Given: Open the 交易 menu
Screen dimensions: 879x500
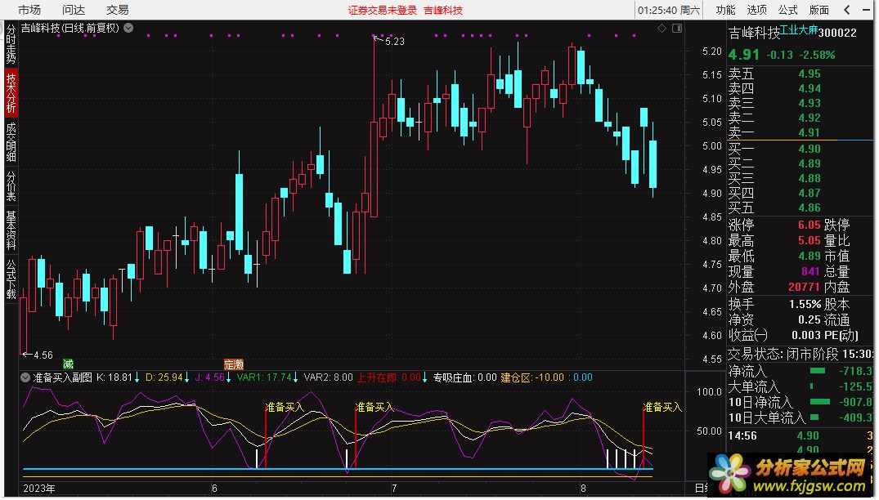Looking at the screenshot, I should click(117, 10).
